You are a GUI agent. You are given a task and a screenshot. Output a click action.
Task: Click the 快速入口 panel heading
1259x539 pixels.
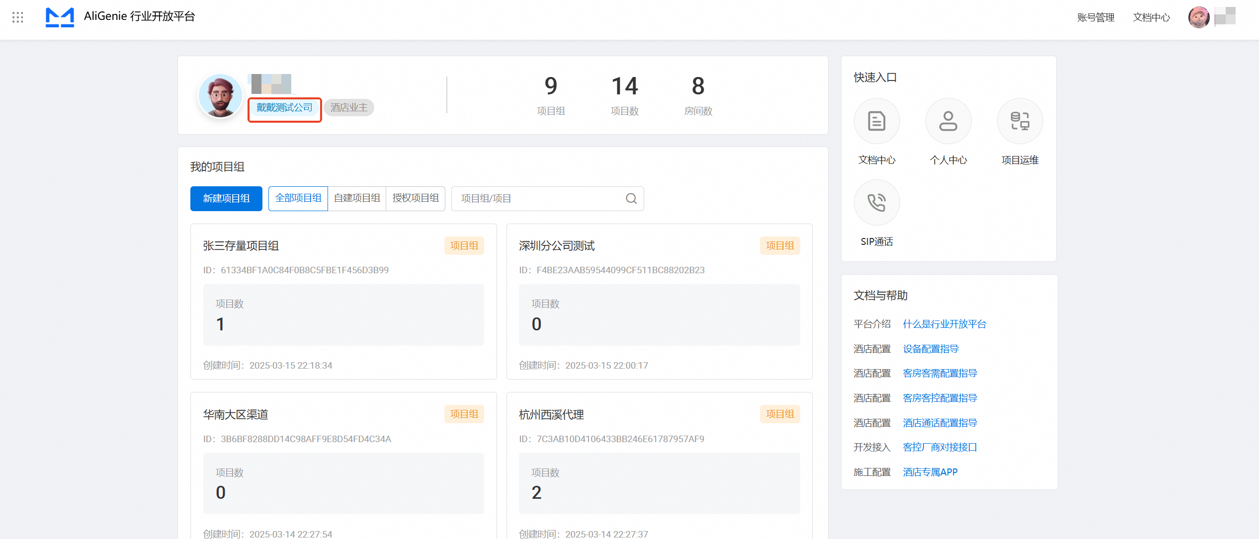coord(875,77)
